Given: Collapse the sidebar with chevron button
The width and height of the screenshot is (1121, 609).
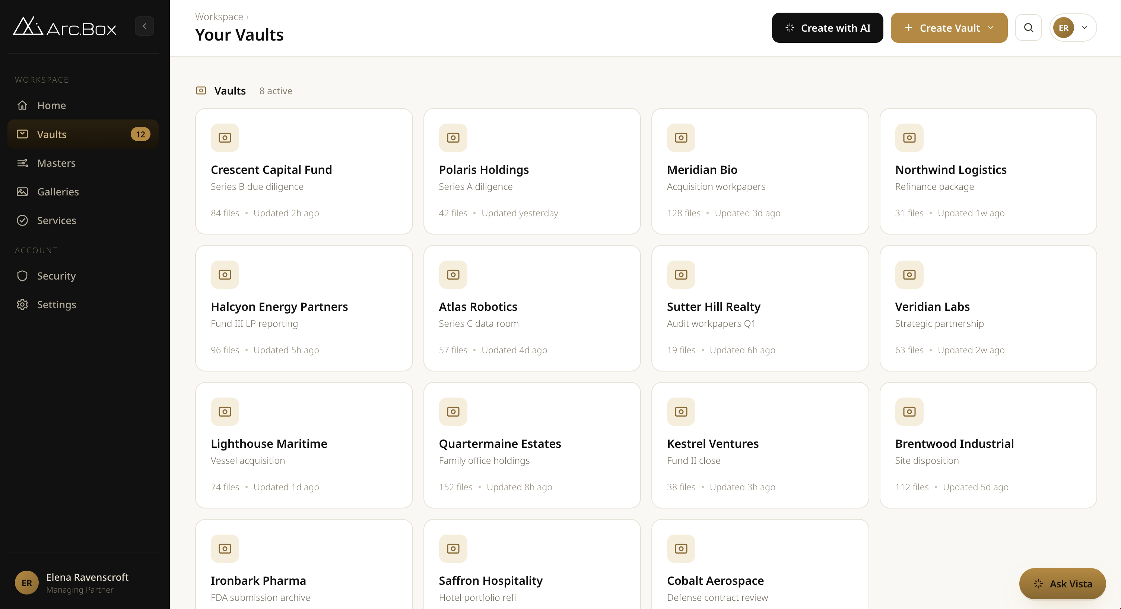Looking at the screenshot, I should (145, 26).
